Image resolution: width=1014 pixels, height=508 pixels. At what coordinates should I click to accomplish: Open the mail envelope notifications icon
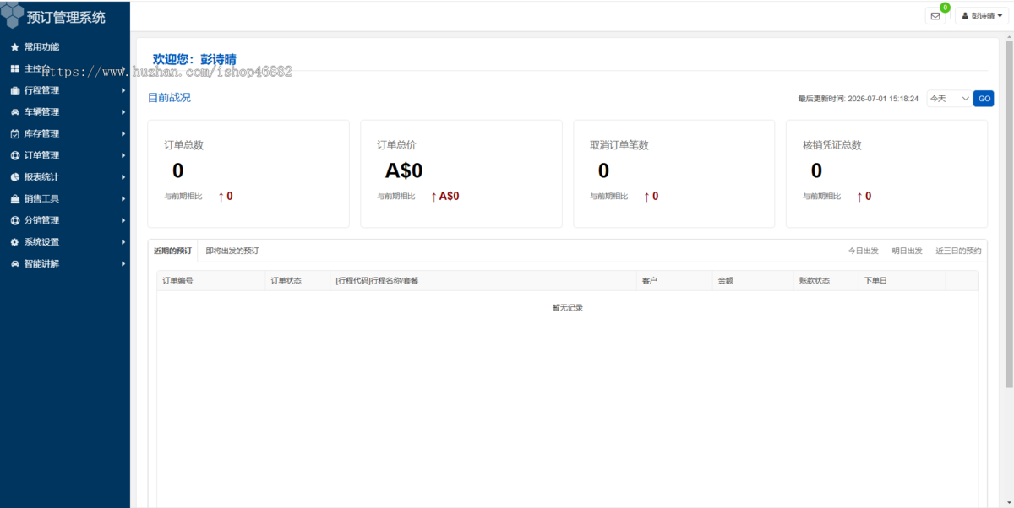935,16
